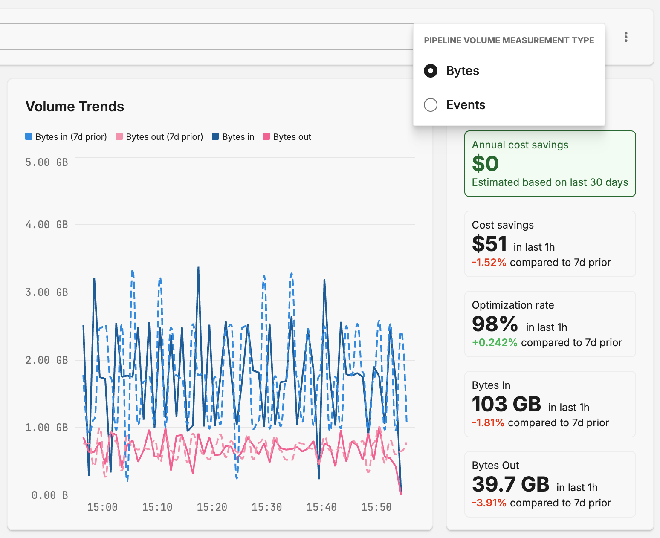Viewport: 660px width, 538px height.
Task: Hide the Bytes in (7d prior) series label
Action: point(71,137)
